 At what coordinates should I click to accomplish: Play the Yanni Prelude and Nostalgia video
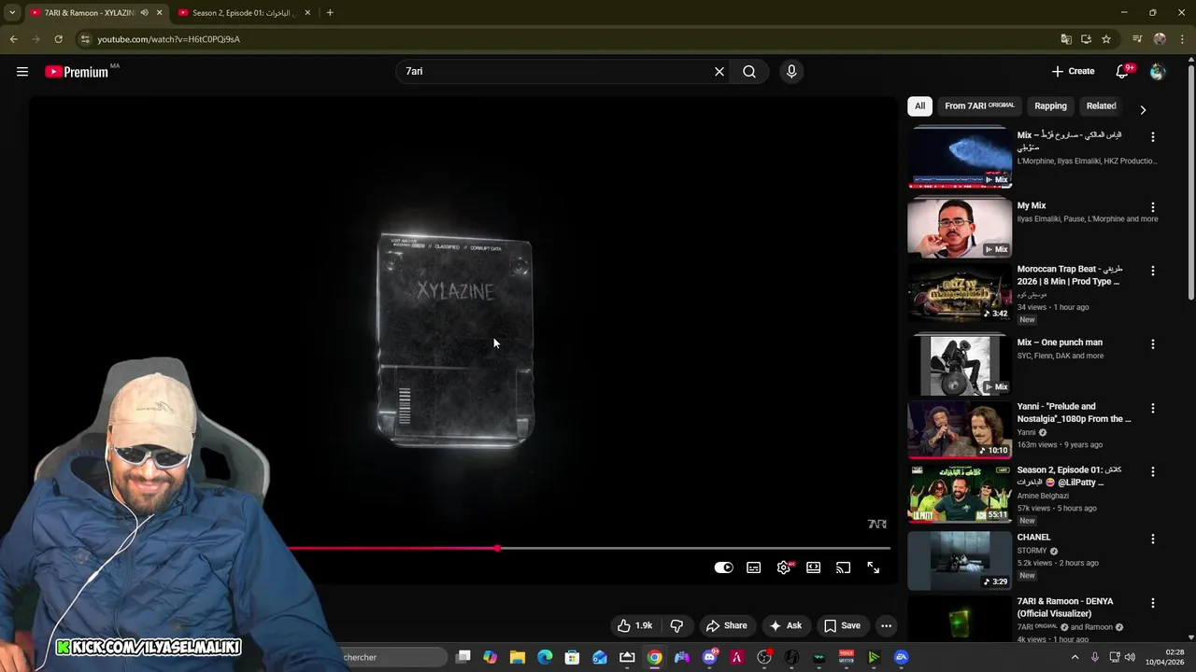[960, 429]
